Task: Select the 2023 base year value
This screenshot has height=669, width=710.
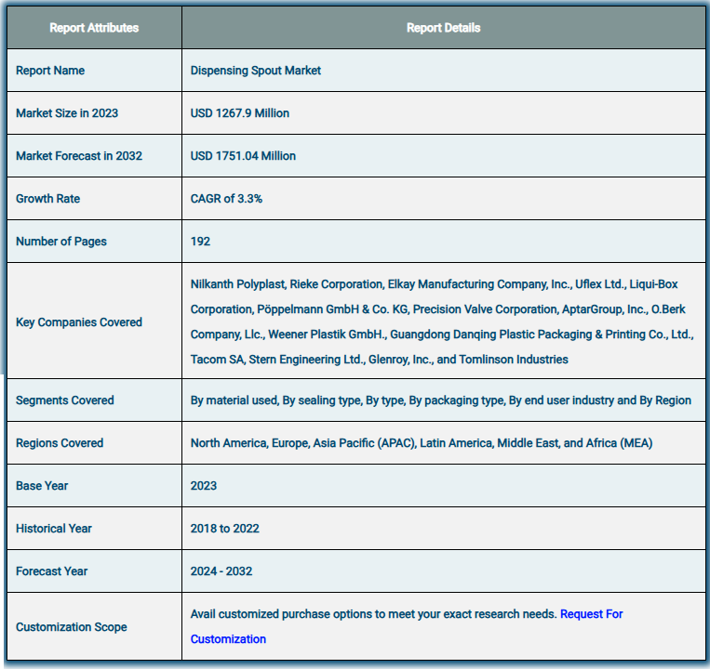Action: point(203,486)
